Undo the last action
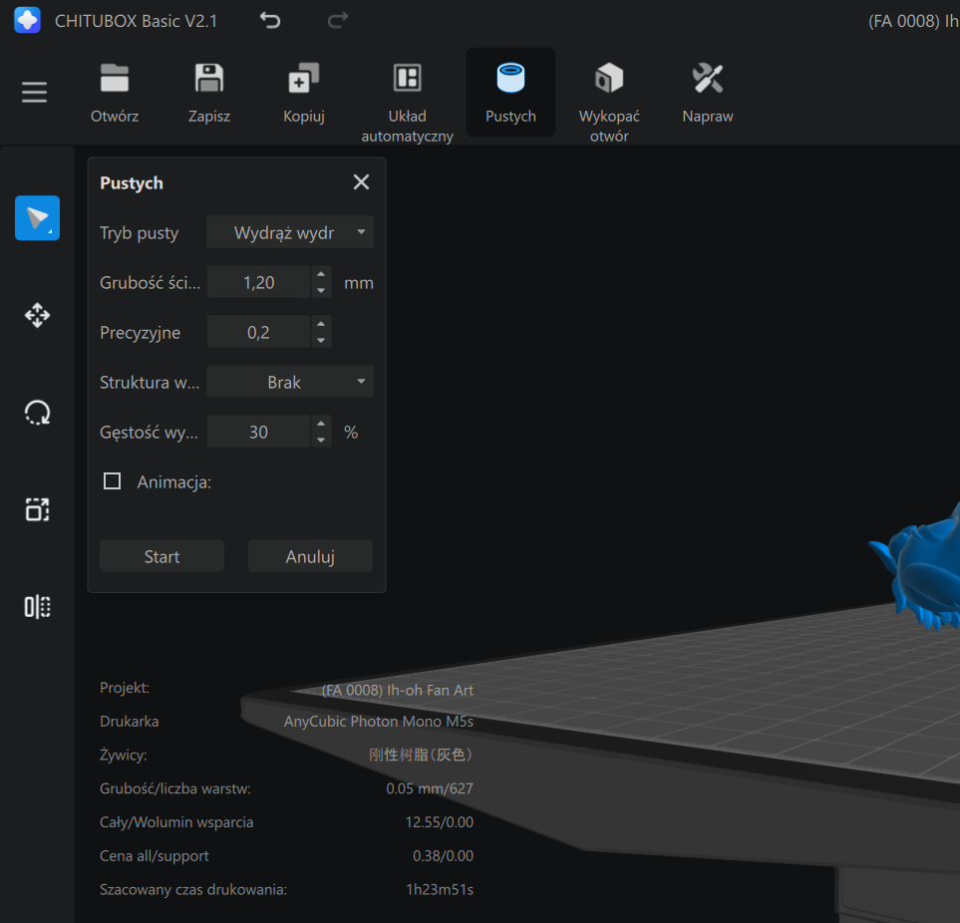The height and width of the screenshot is (923, 960). (270, 21)
